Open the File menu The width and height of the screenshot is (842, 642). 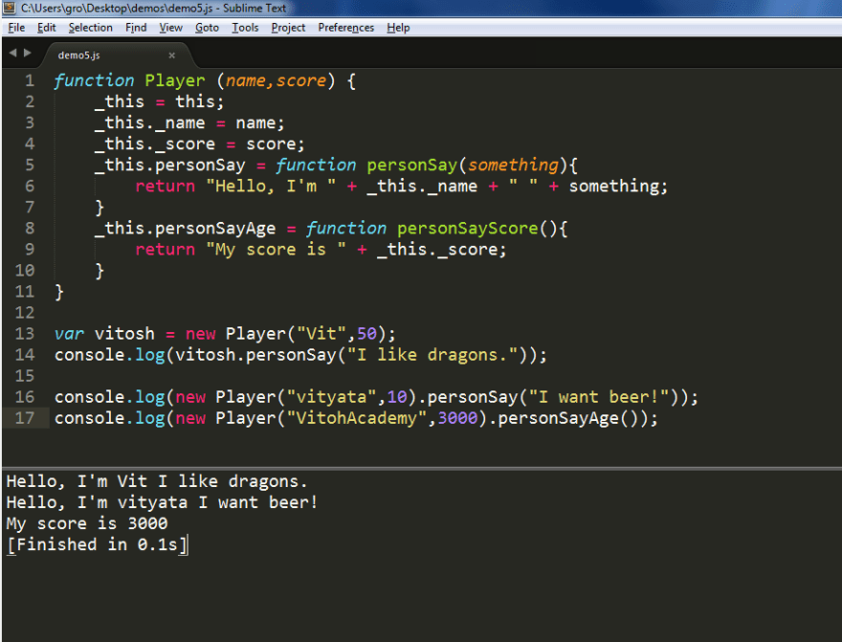[x=16, y=28]
